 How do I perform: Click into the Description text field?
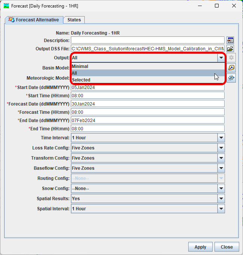147,40
